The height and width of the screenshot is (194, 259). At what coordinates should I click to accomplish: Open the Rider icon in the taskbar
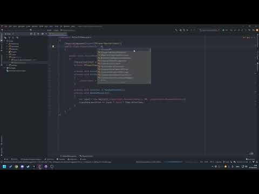[x=40, y=167]
